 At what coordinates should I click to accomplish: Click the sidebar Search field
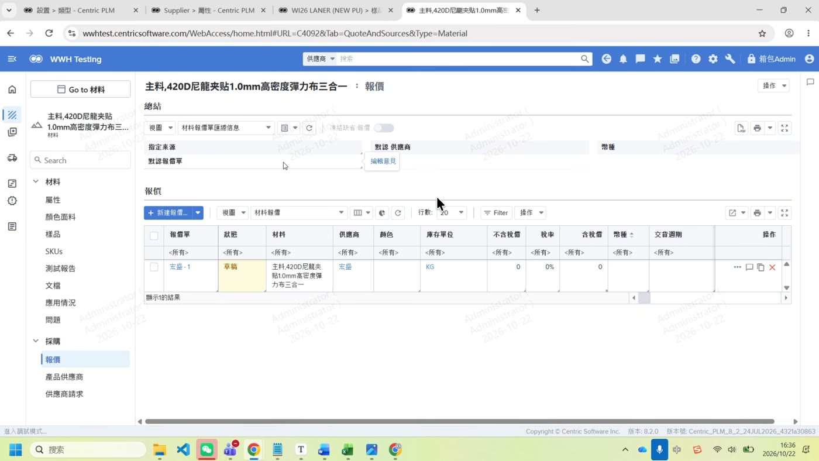pyautogui.click(x=81, y=160)
